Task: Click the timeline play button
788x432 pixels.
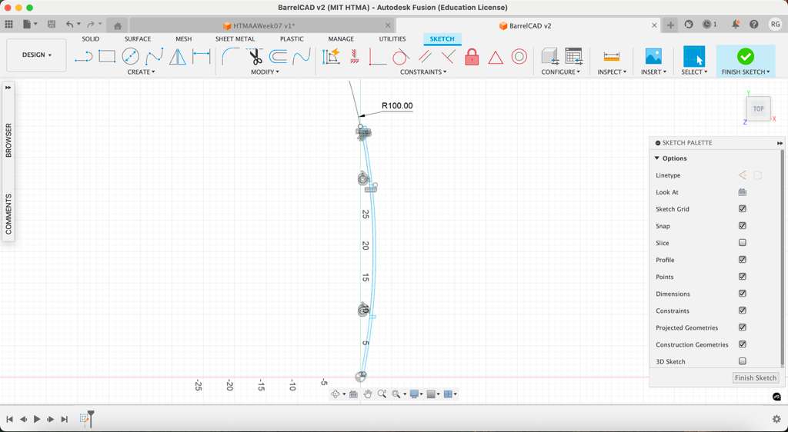Action: 37,419
